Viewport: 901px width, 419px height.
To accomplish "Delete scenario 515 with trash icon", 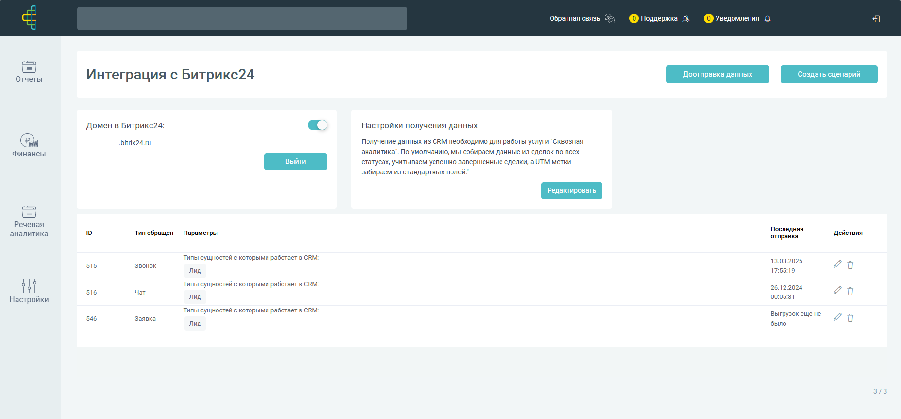I will click(851, 265).
